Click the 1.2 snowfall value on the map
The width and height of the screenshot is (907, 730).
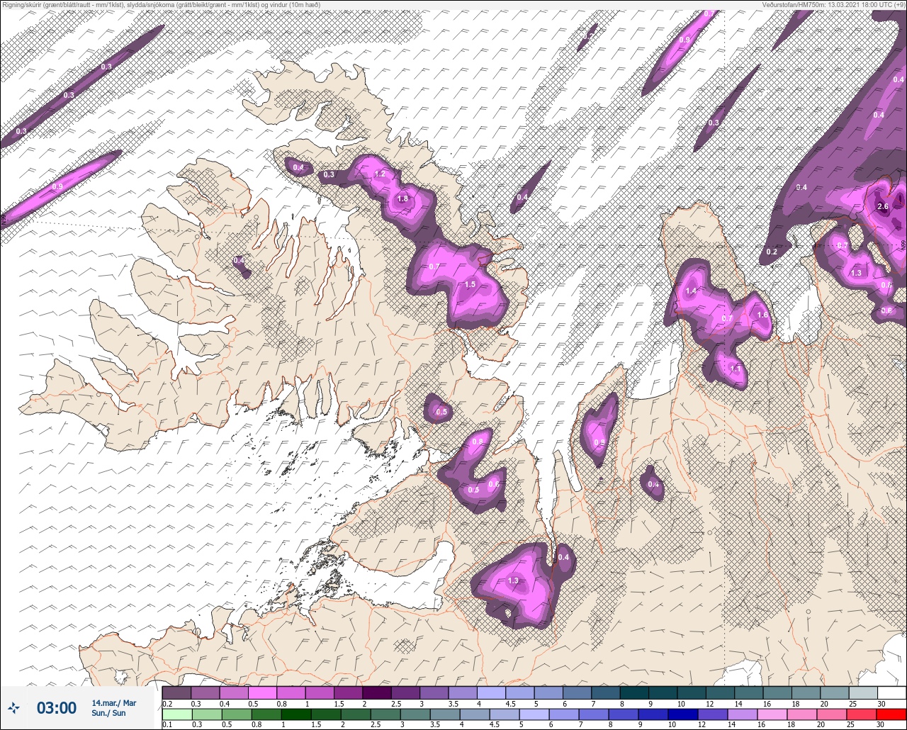click(x=380, y=174)
